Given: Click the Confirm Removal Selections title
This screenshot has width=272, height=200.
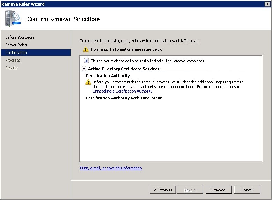Looking at the screenshot, I should click(x=64, y=19).
